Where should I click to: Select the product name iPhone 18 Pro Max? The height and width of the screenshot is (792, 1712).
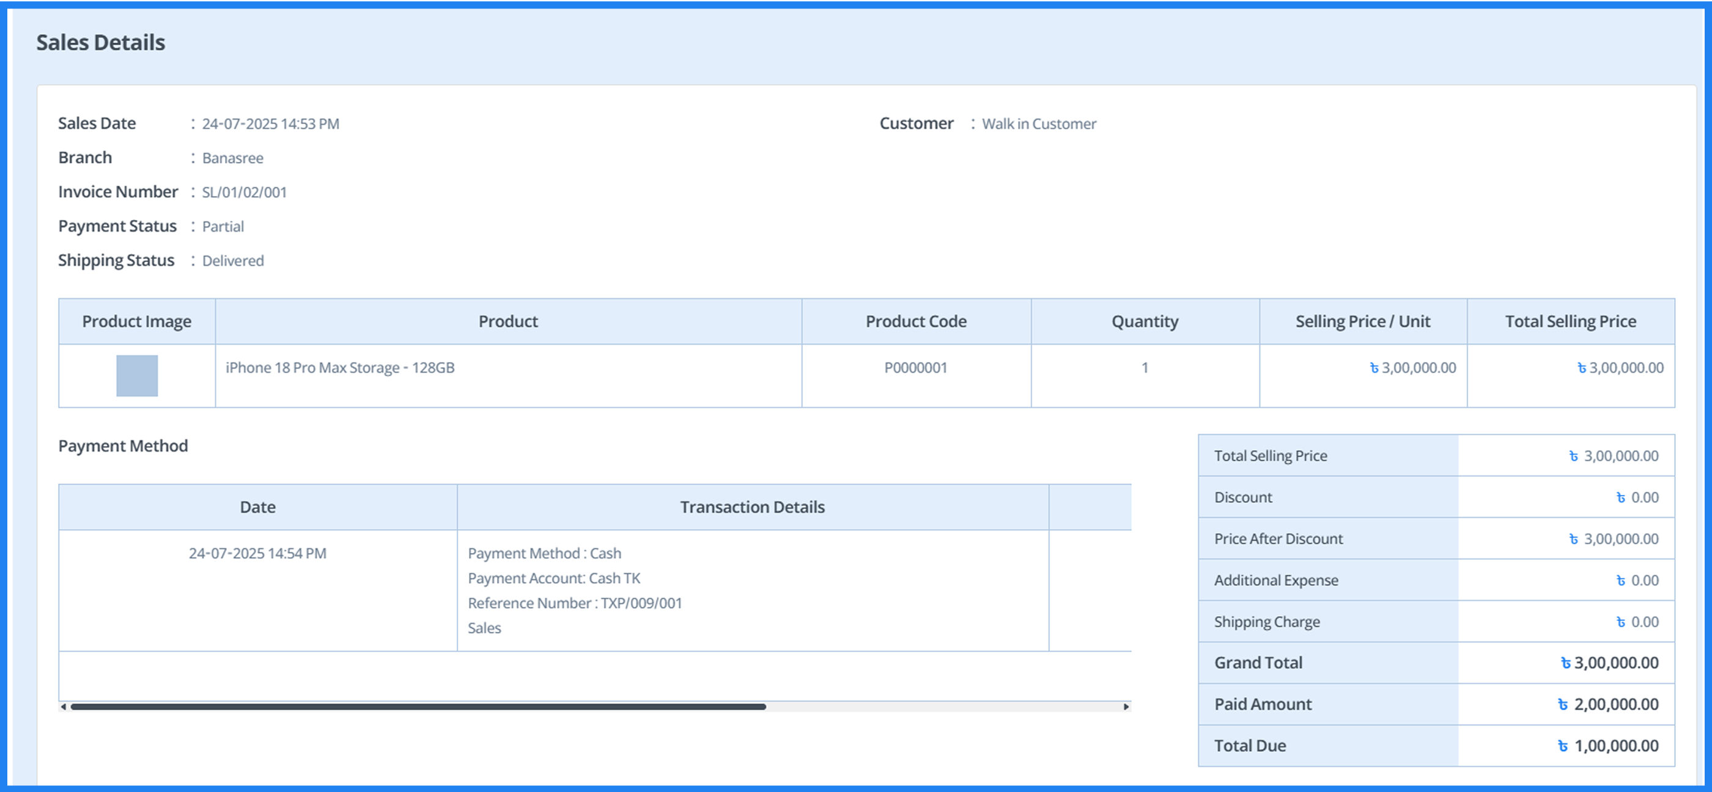point(339,367)
